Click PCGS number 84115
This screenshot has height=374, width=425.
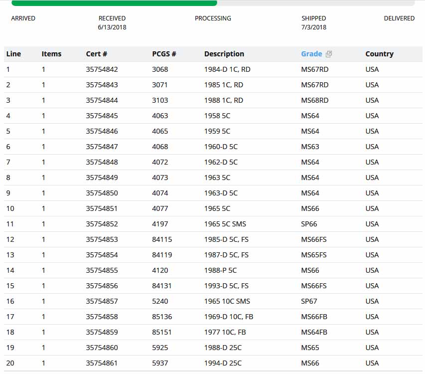coord(162,239)
